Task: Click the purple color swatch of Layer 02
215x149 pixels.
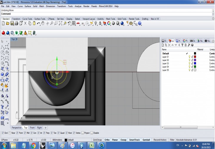Action: (195, 60)
